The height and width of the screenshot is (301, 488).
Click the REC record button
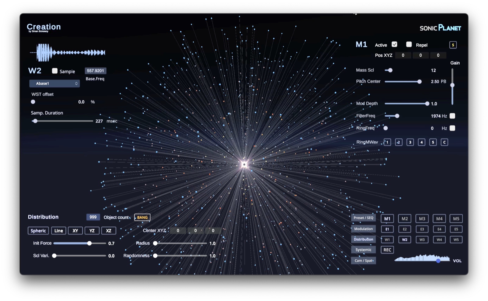click(x=387, y=250)
